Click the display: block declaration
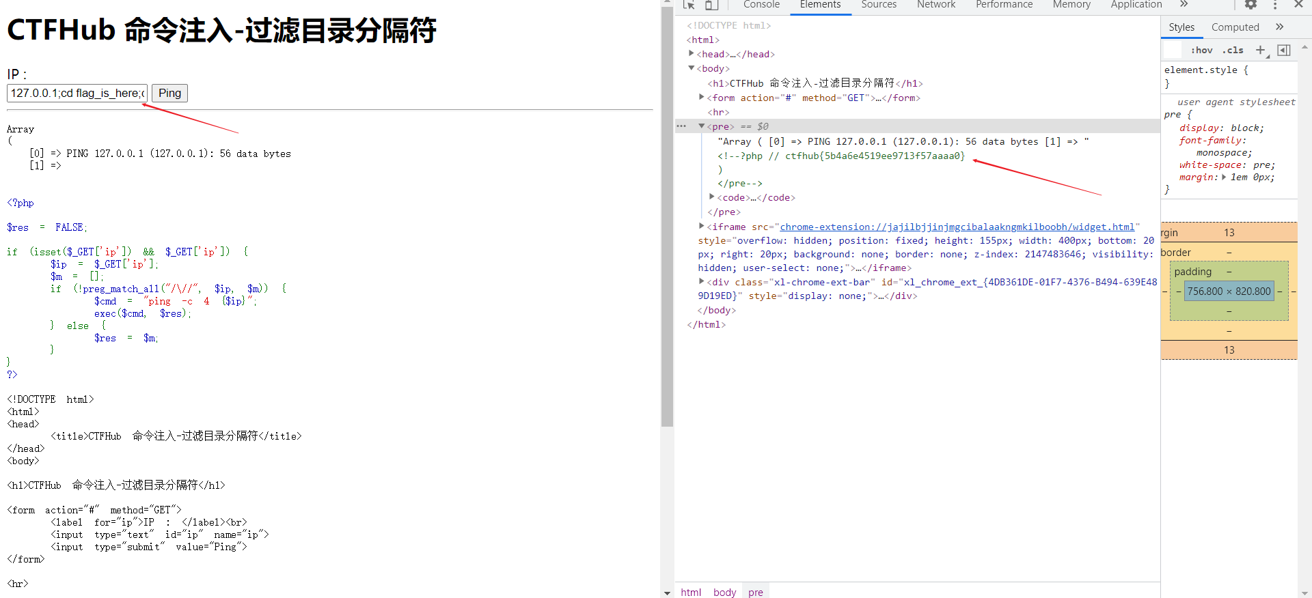The height and width of the screenshot is (598, 1312). (1222, 128)
